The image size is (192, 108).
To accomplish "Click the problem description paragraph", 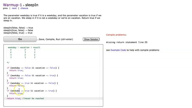I will tap(52, 18).
